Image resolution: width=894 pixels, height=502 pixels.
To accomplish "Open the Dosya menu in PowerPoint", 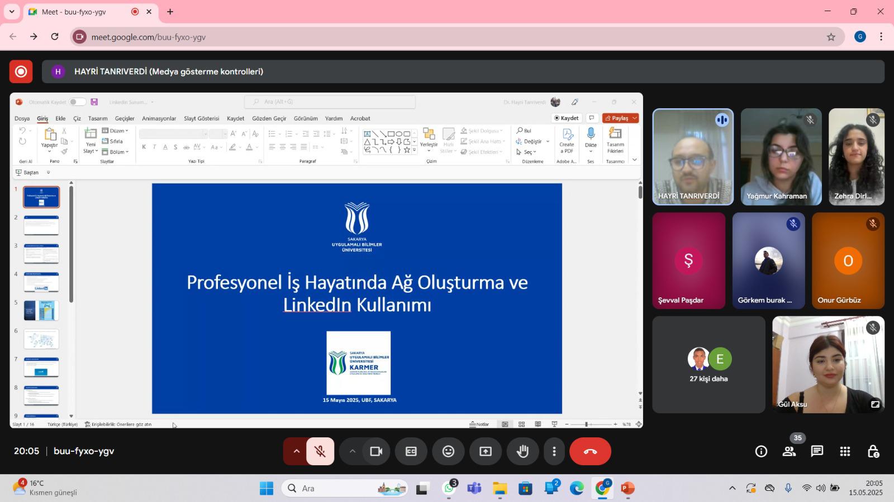I will tap(22, 118).
